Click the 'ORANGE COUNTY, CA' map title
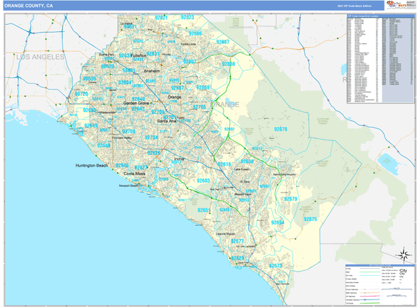The image size is (418, 307). pos(29,6)
